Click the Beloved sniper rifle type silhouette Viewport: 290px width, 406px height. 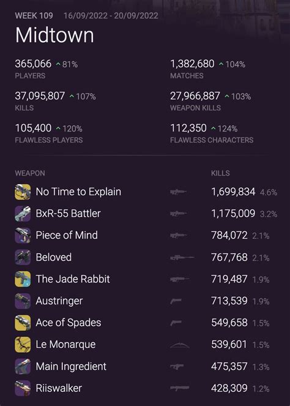coord(182,257)
